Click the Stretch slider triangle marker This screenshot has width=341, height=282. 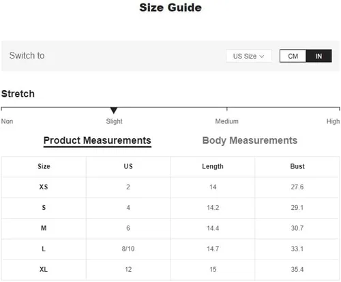pos(114,110)
